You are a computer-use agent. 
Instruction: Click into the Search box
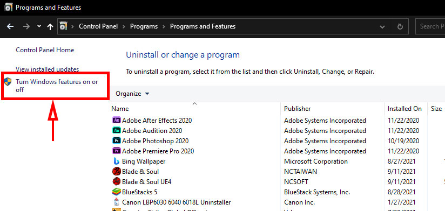tap(430, 26)
